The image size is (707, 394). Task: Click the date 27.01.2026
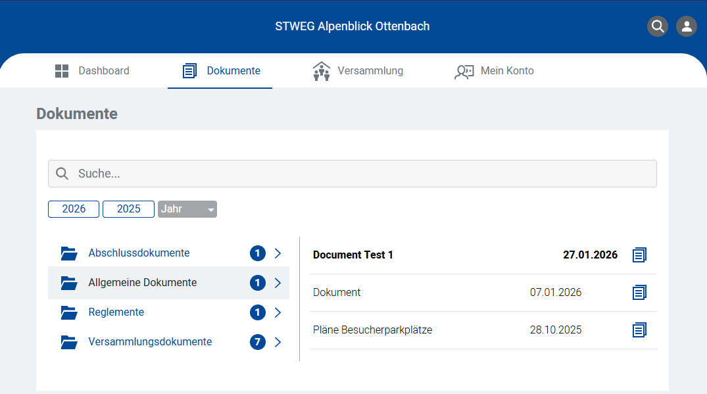point(590,255)
